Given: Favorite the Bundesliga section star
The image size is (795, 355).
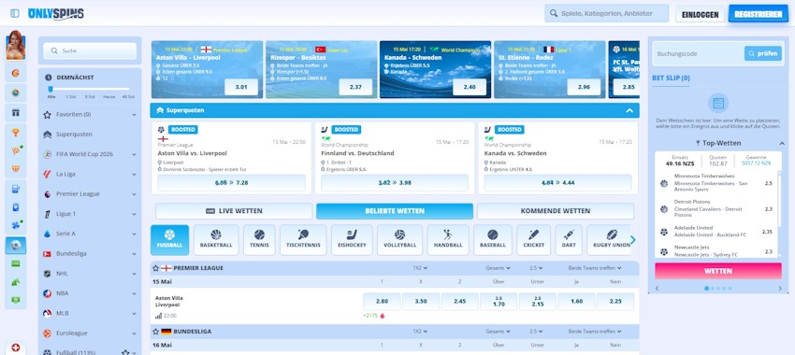Looking at the screenshot, I should (x=155, y=332).
